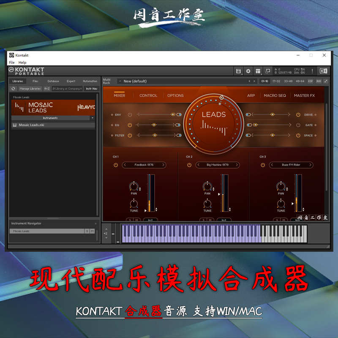Toggle the EQ power button
Screen dimensions: 338x338
(x=130, y=125)
